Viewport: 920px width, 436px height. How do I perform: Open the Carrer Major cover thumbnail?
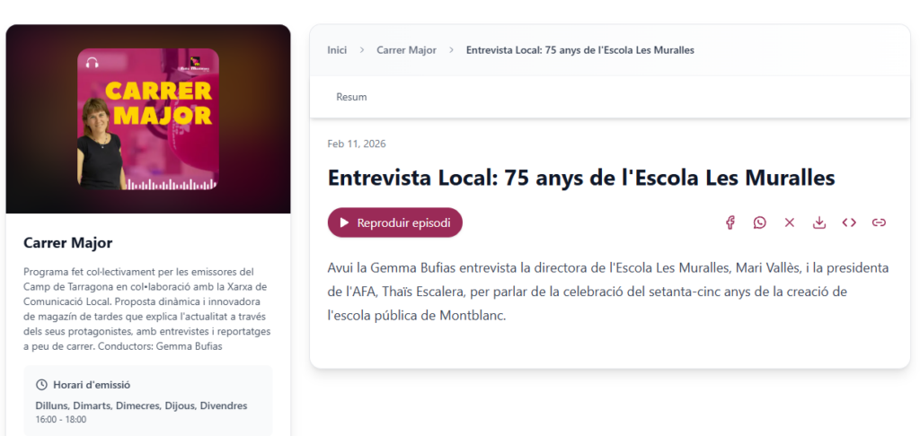[x=147, y=118]
